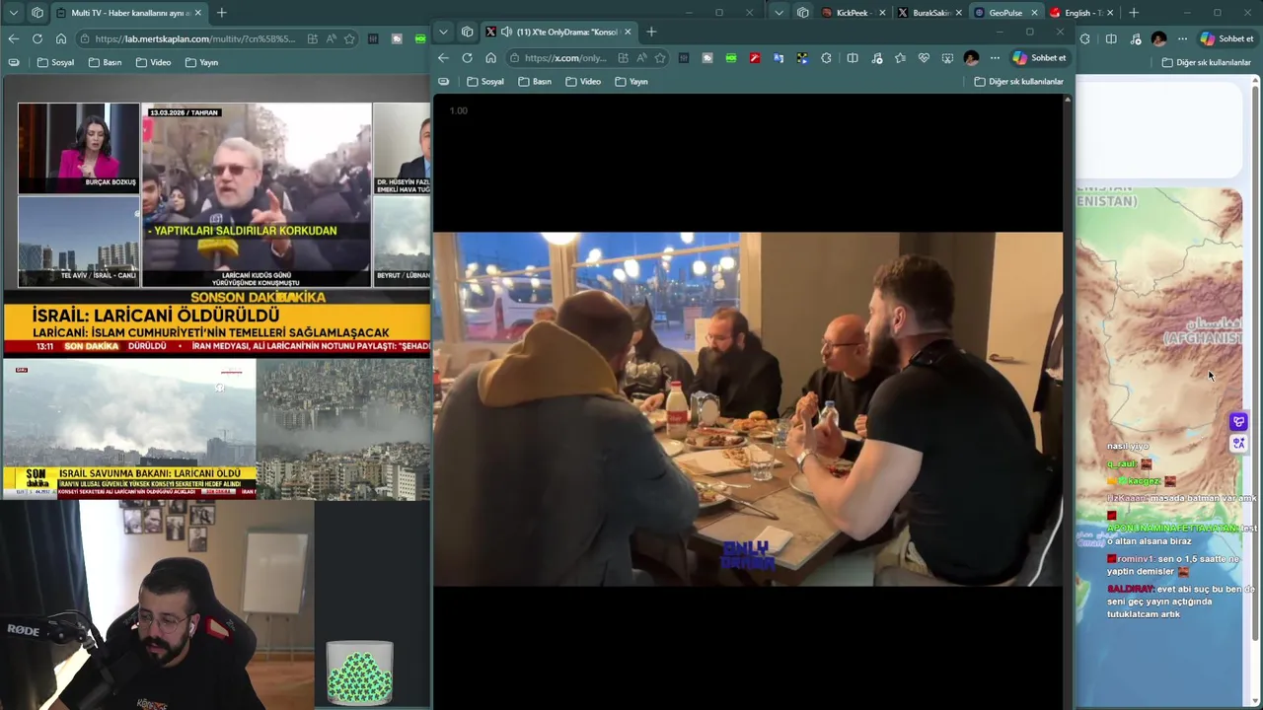Open profile avatar in X.com window
1263x710 pixels.
pyautogui.click(x=971, y=58)
